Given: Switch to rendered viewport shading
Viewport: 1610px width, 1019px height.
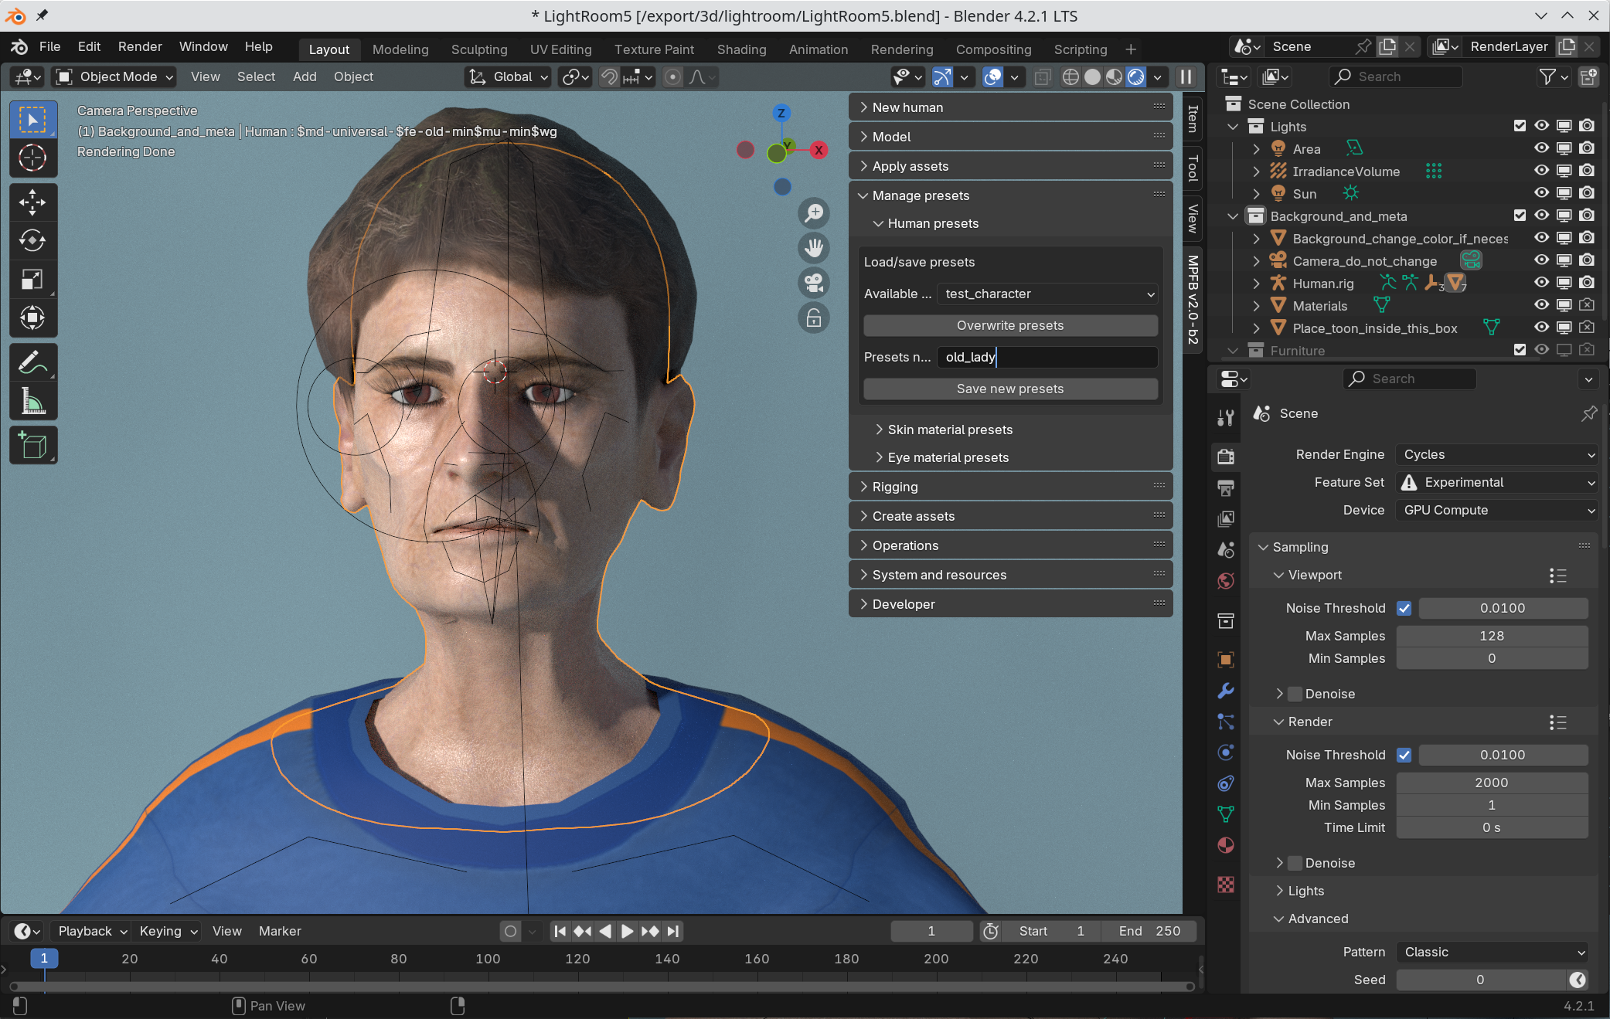Looking at the screenshot, I should pyautogui.click(x=1135, y=76).
